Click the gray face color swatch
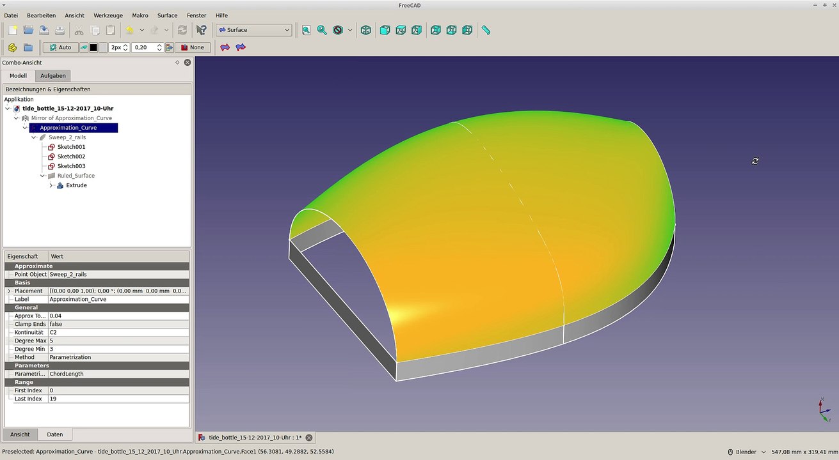This screenshot has height=460, width=839. (x=103, y=47)
